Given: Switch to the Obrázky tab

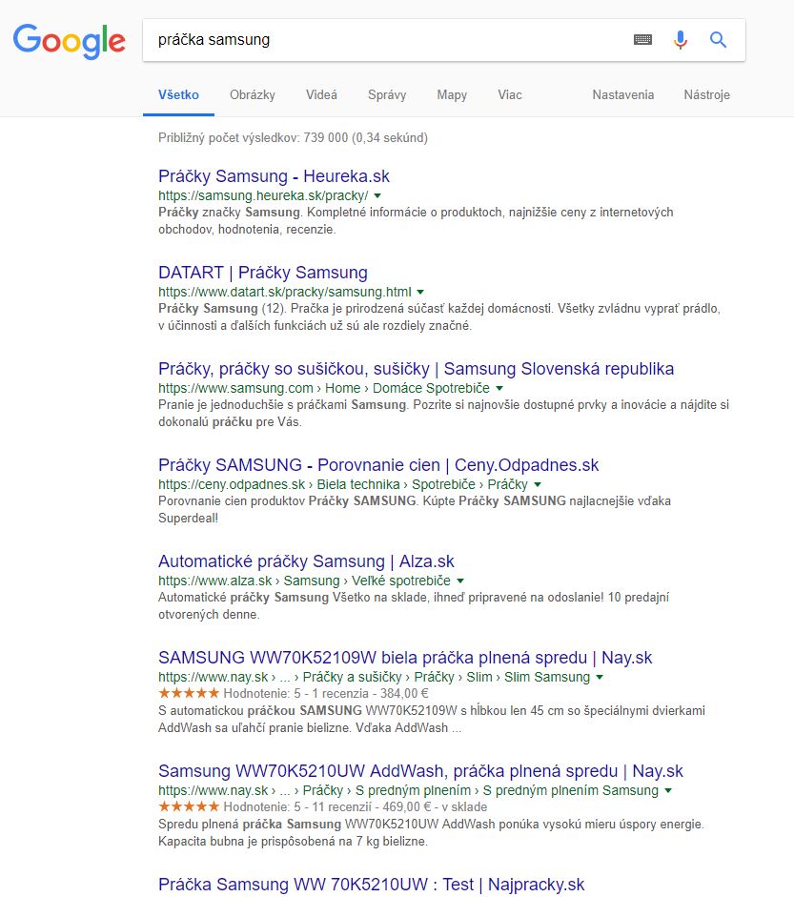Looking at the screenshot, I should point(253,95).
